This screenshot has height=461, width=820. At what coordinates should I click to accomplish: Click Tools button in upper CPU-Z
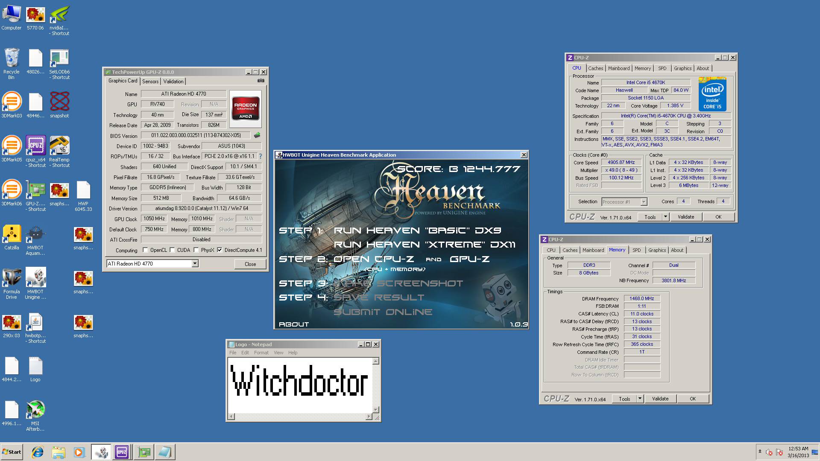[x=650, y=217]
